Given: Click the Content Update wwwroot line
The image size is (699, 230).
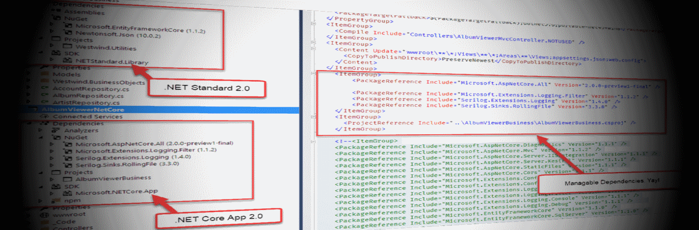Looking at the screenshot, I should [x=490, y=55].
